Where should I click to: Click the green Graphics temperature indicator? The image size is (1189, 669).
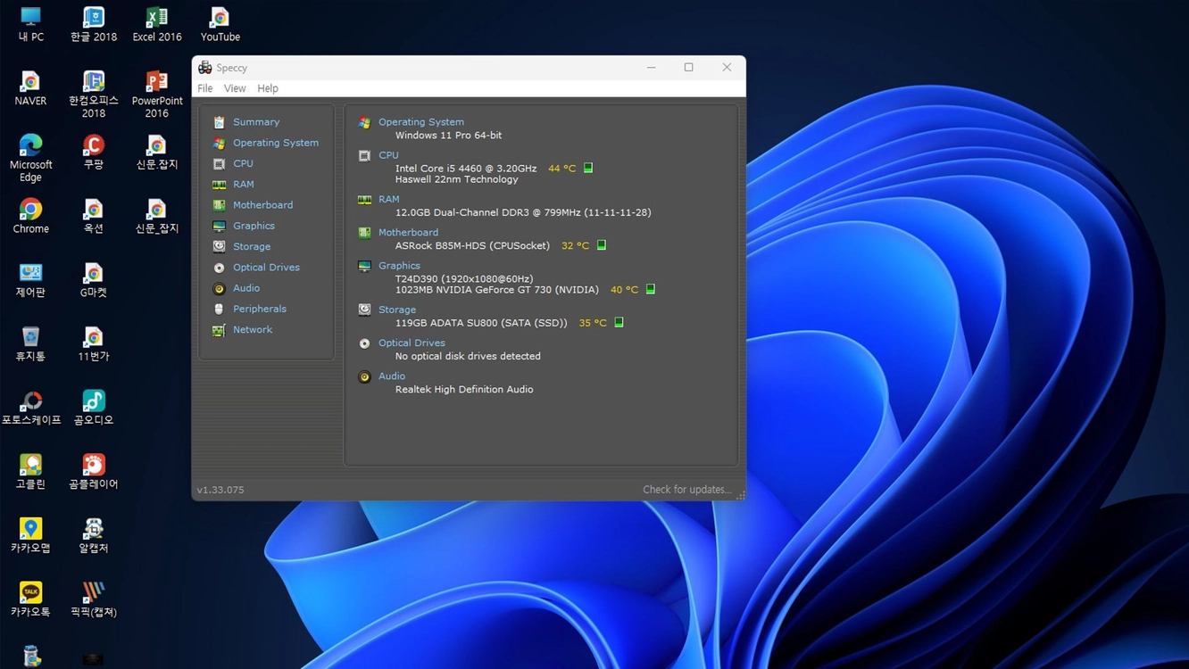(651, 289)
